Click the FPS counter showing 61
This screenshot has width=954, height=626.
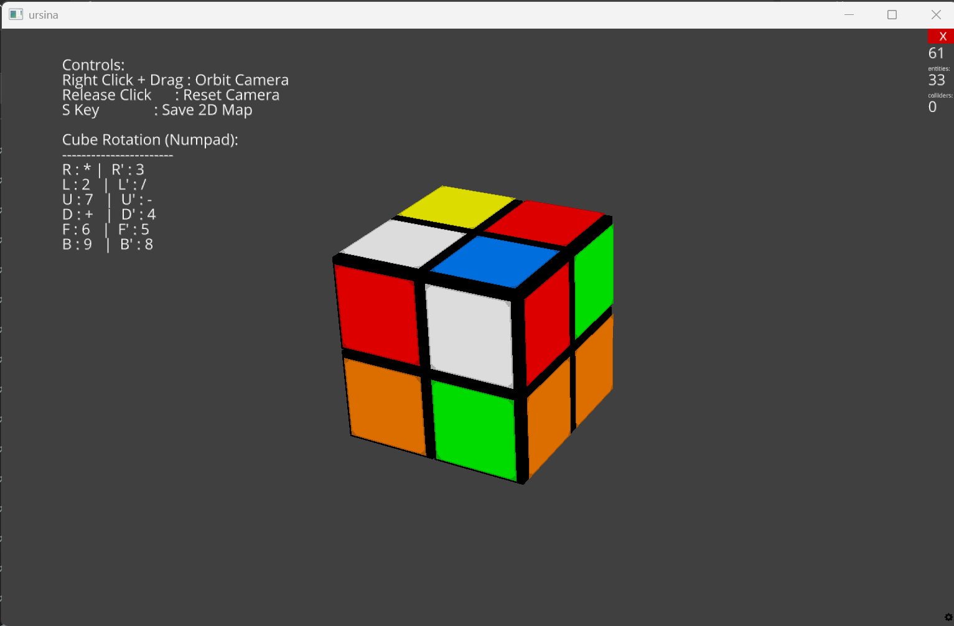[936, 54]
